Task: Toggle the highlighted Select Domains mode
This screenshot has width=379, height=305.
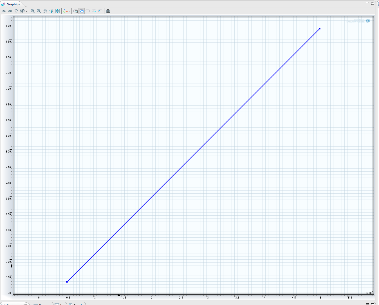Action: coord(82,11)
